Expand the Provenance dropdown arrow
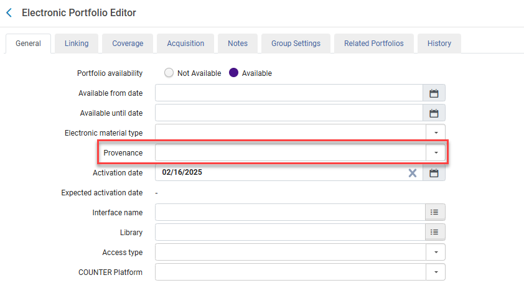Image resolution: width=524 pixels, height=293 pixels. coord(436,152)
